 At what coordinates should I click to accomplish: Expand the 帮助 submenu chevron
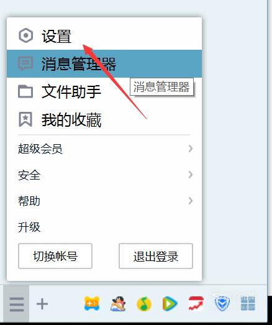point(191,201)
